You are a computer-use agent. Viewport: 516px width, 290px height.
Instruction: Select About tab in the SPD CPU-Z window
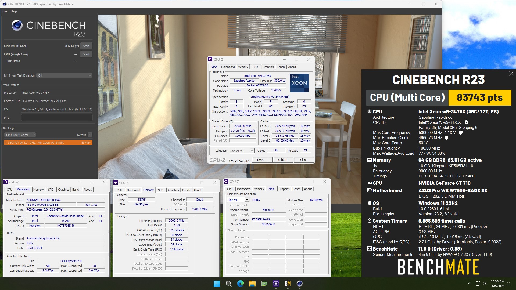coord(308,189)
